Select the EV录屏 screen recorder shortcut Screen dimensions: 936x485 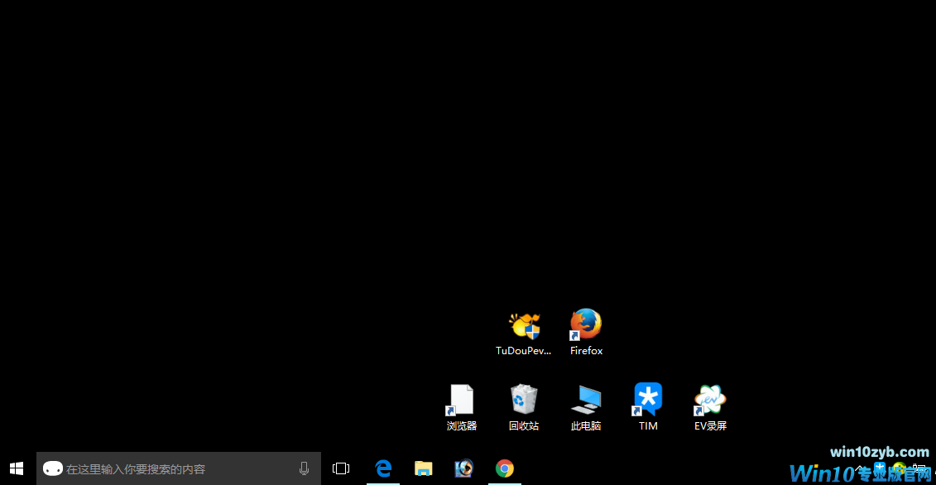coord(710,400)
